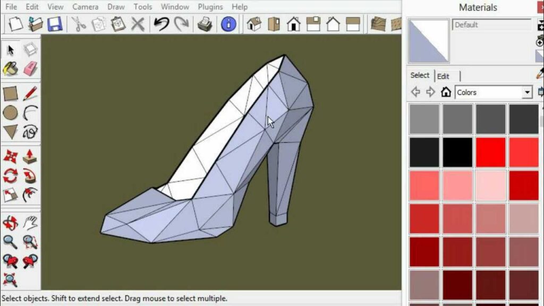Activate the Push/Pull tool
Image resolution: width=544 pixels, height=306 pixels.
click(30, 157)
